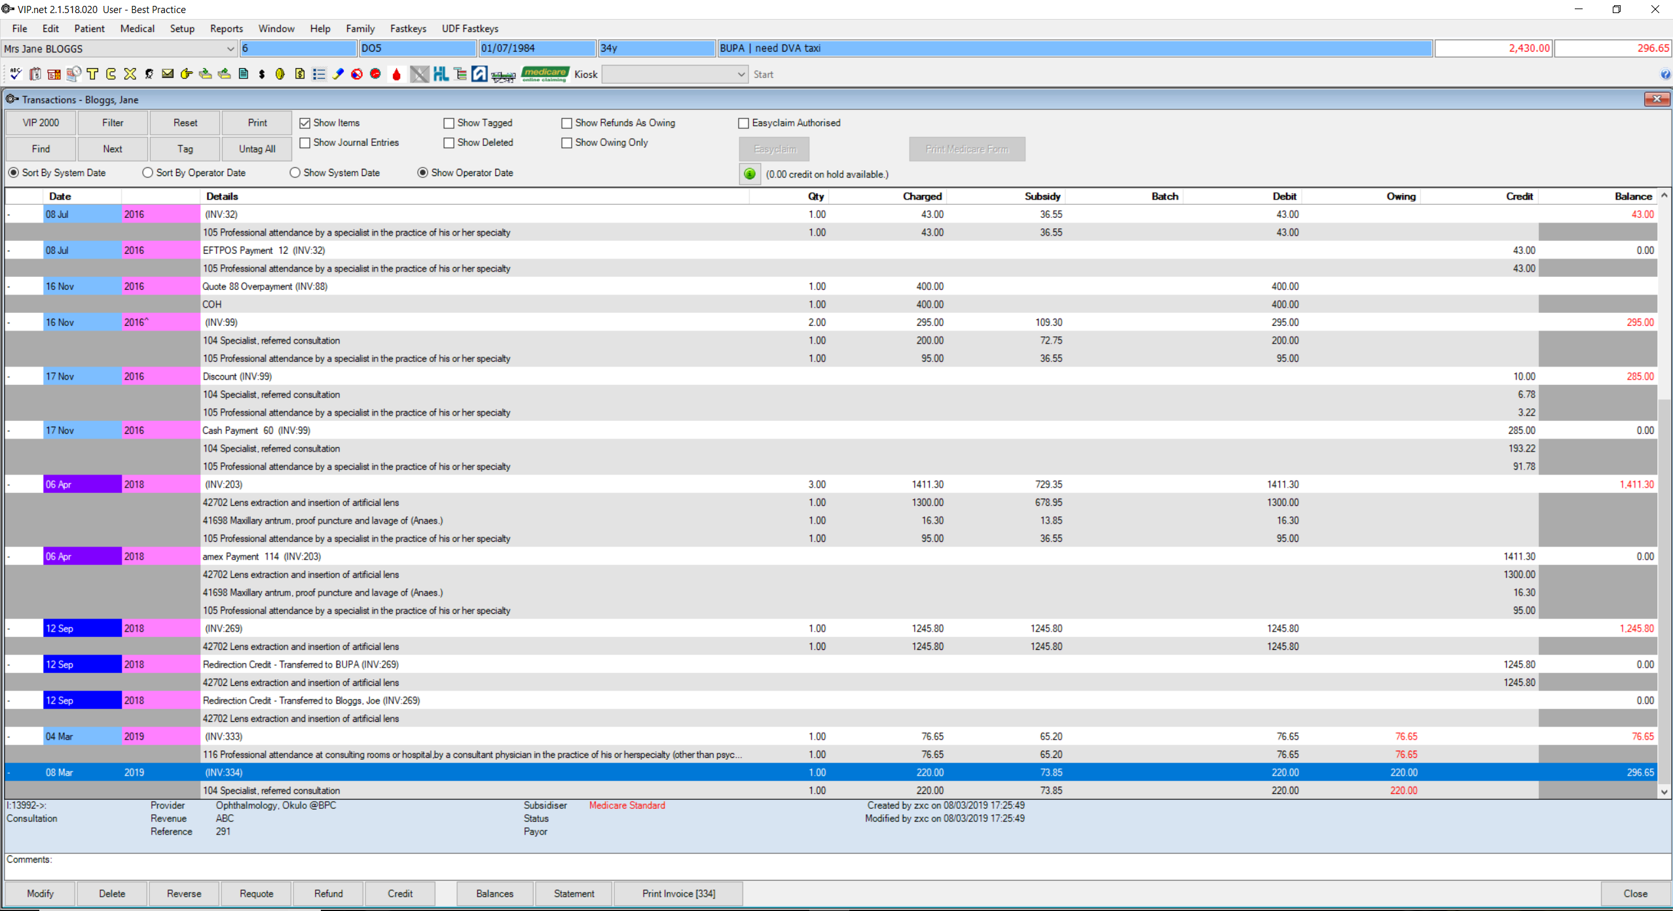Click the Statement button
The width and height of the screenshot is (1673, 911).
click(574, 893)
